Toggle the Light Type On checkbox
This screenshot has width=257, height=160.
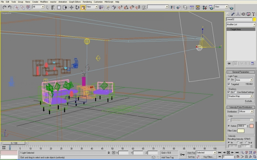pos(229,79)
